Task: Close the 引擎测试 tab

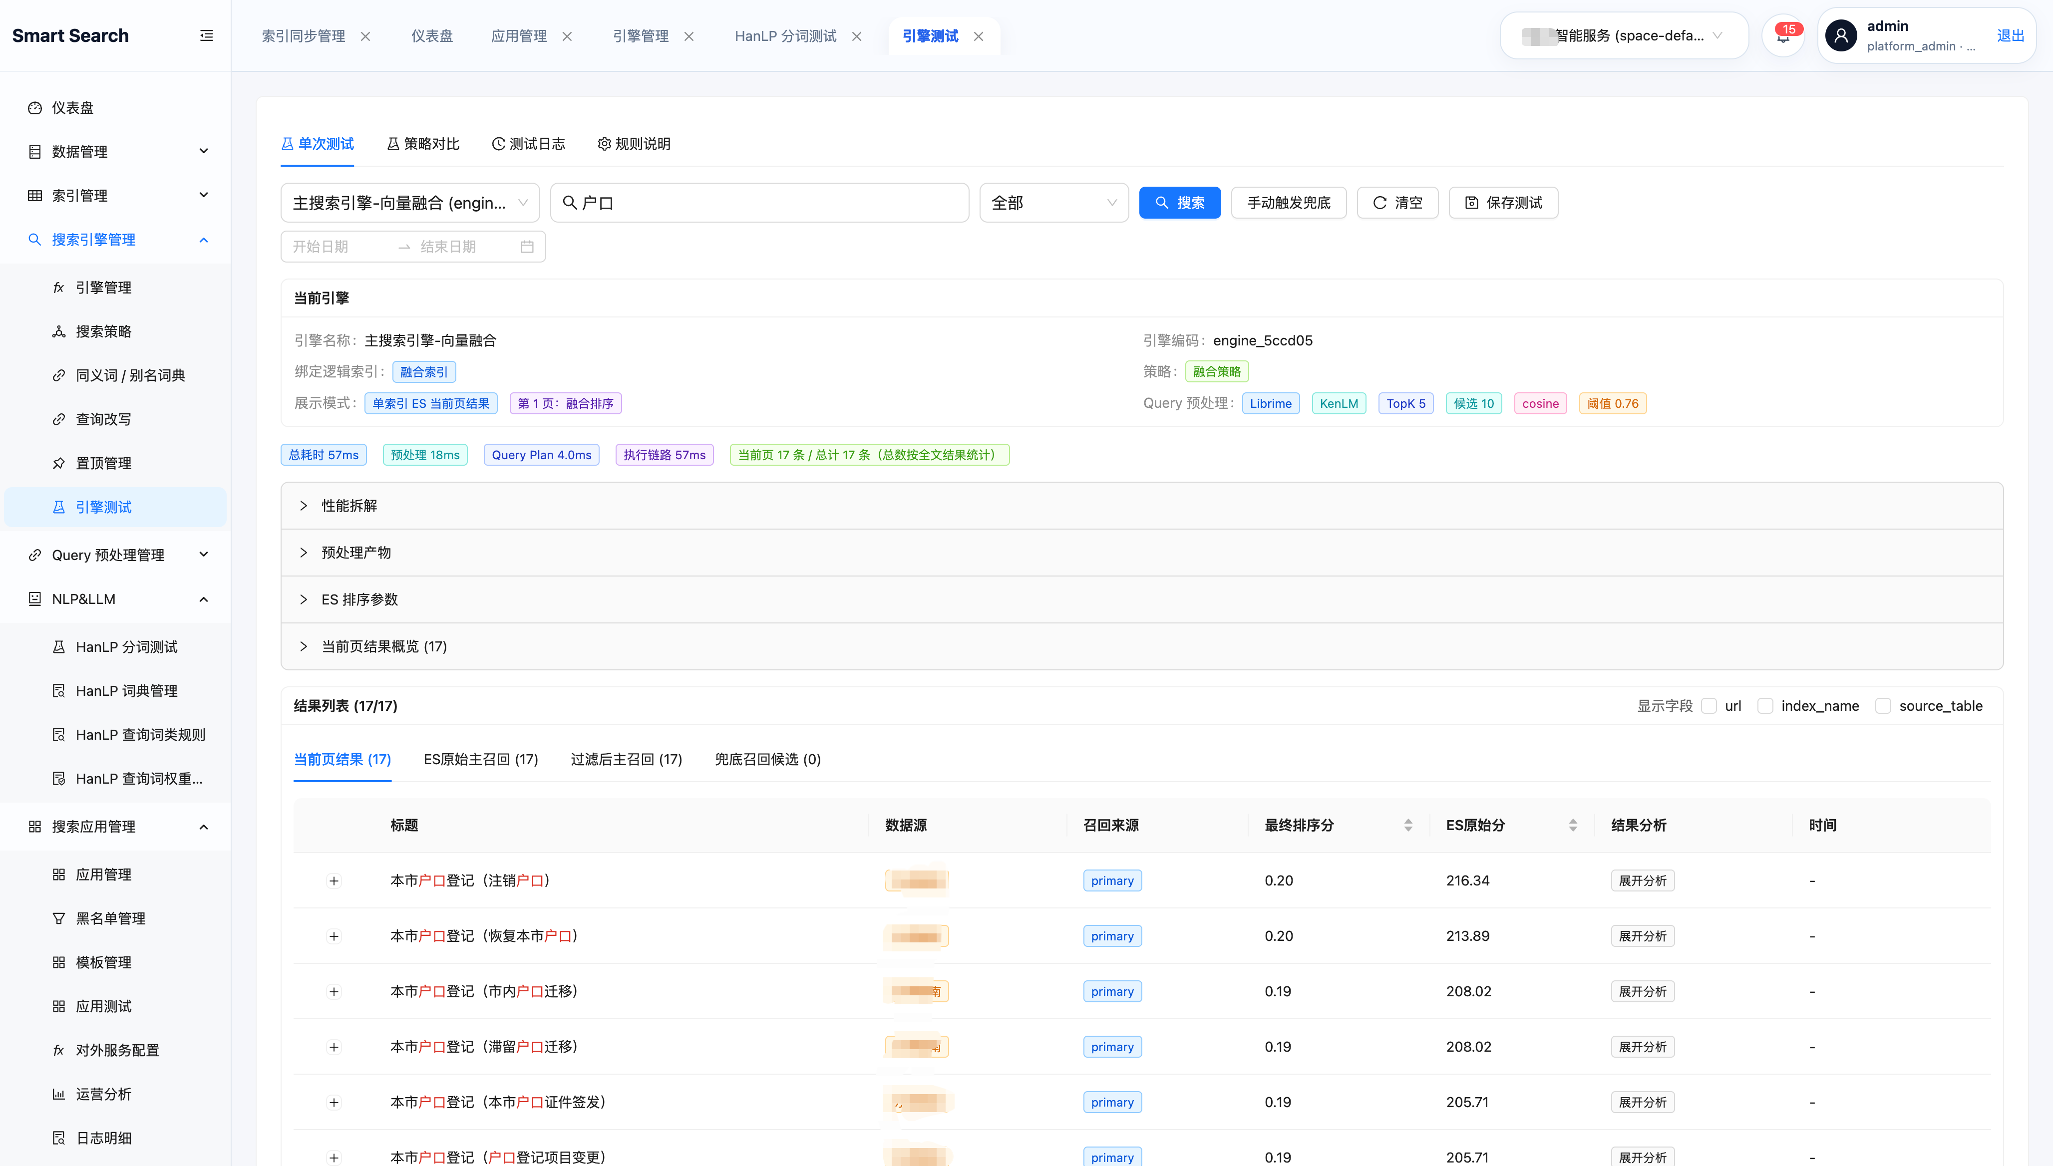Action: (978, 37)
